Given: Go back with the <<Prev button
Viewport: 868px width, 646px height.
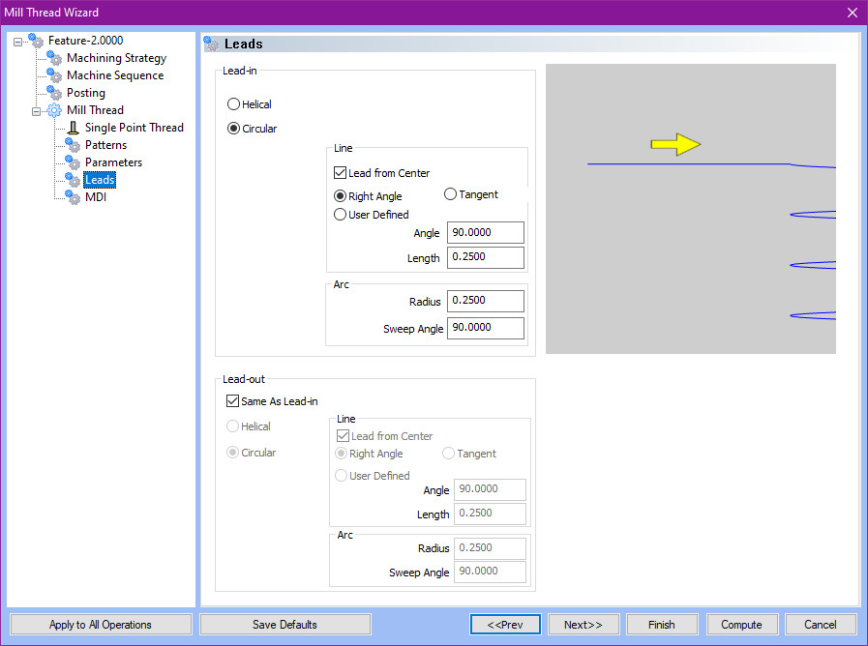Looking at the screenshot, I should point(505,625).
